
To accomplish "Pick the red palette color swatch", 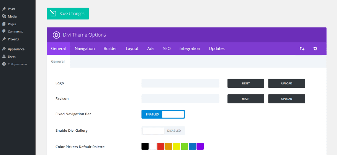I will point(161,147).
